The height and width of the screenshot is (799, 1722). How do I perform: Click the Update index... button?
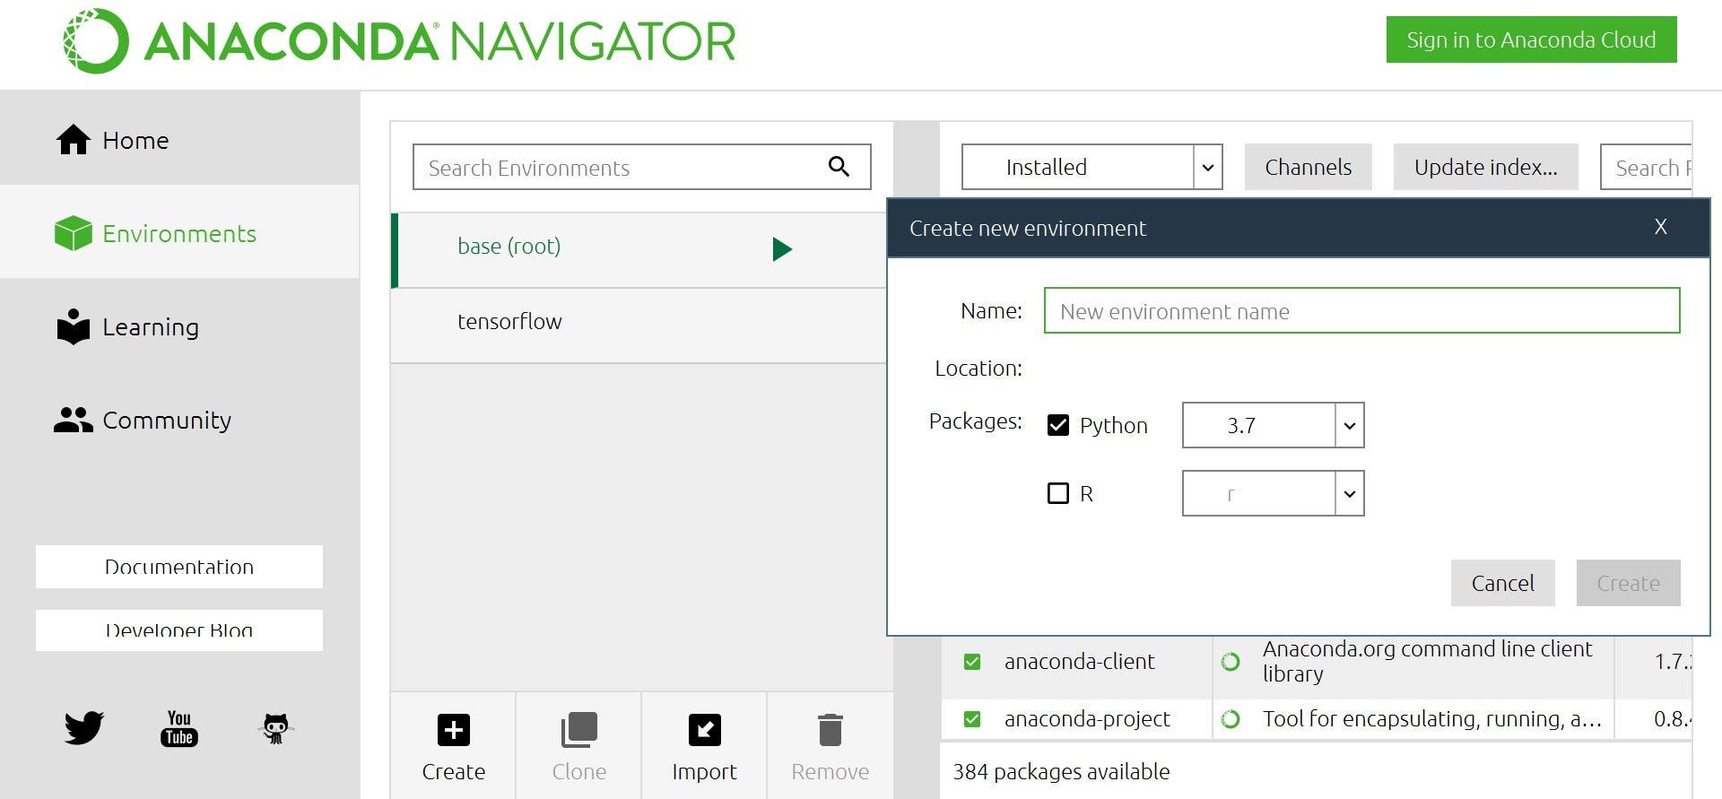(x=1485, y=167)
